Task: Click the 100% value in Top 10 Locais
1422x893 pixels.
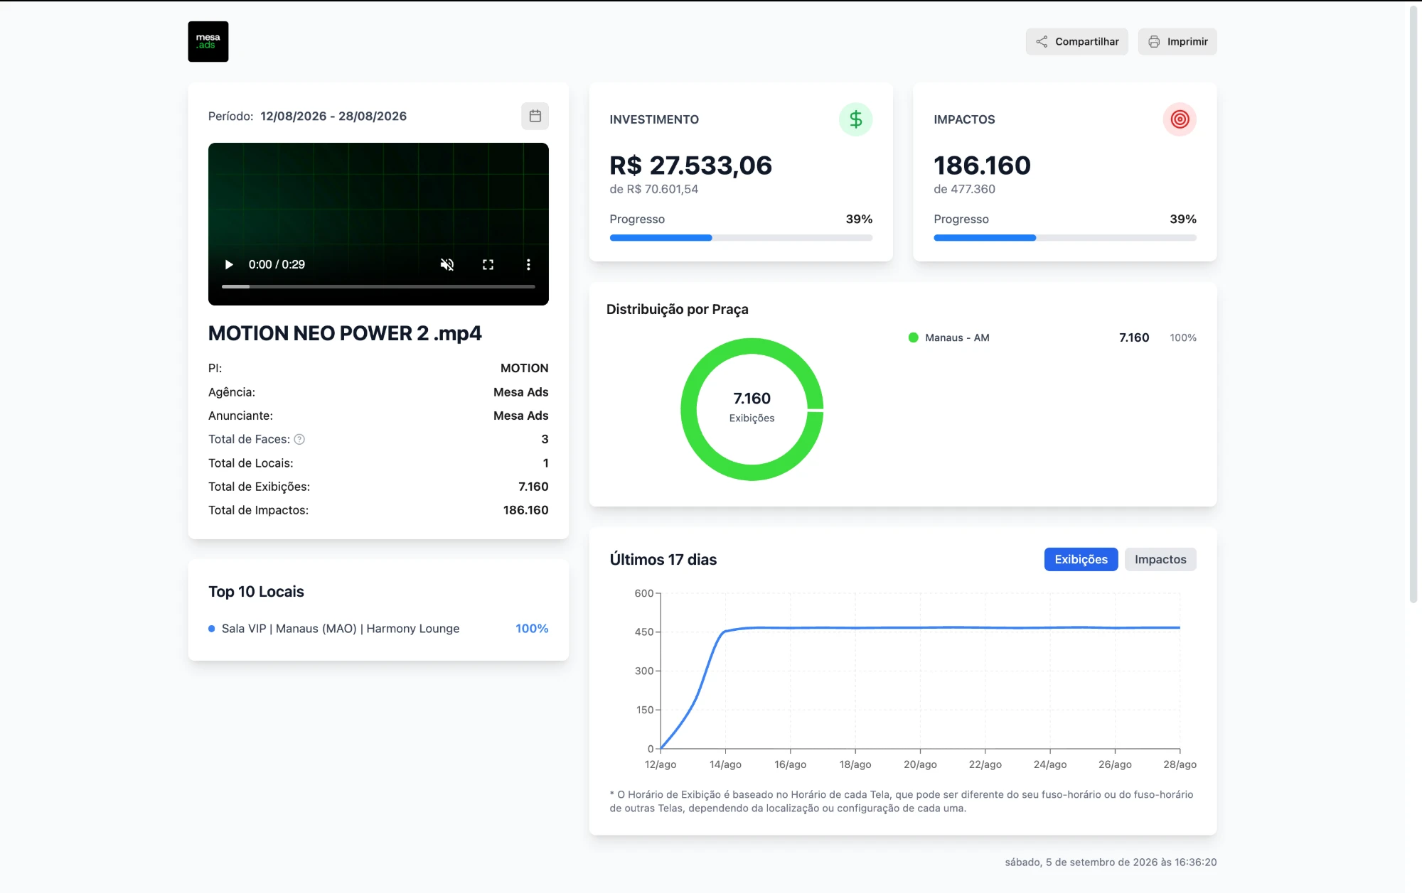Action: click(x=532, y=629)
